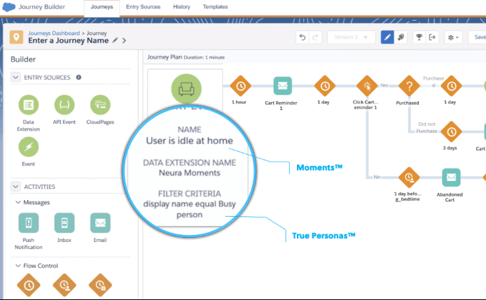Open the 1 day wait after Purchased
The image size is (486, 300).
(451, 86)
